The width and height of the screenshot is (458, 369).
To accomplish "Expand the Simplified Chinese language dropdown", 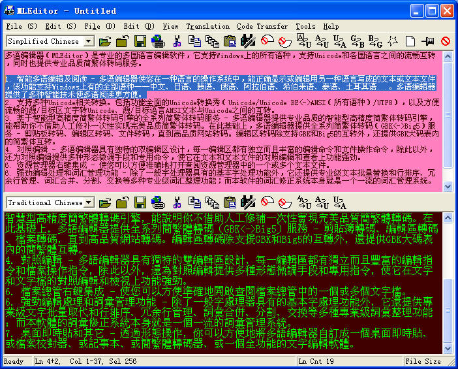I will pyautogui.click(x=88, y=41).
